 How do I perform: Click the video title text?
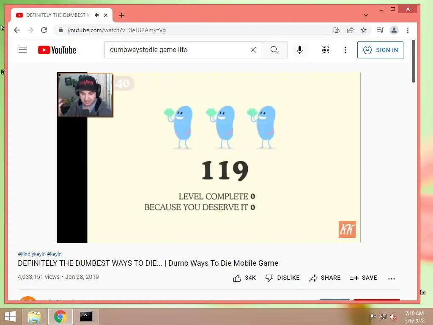tap(148, 263)
